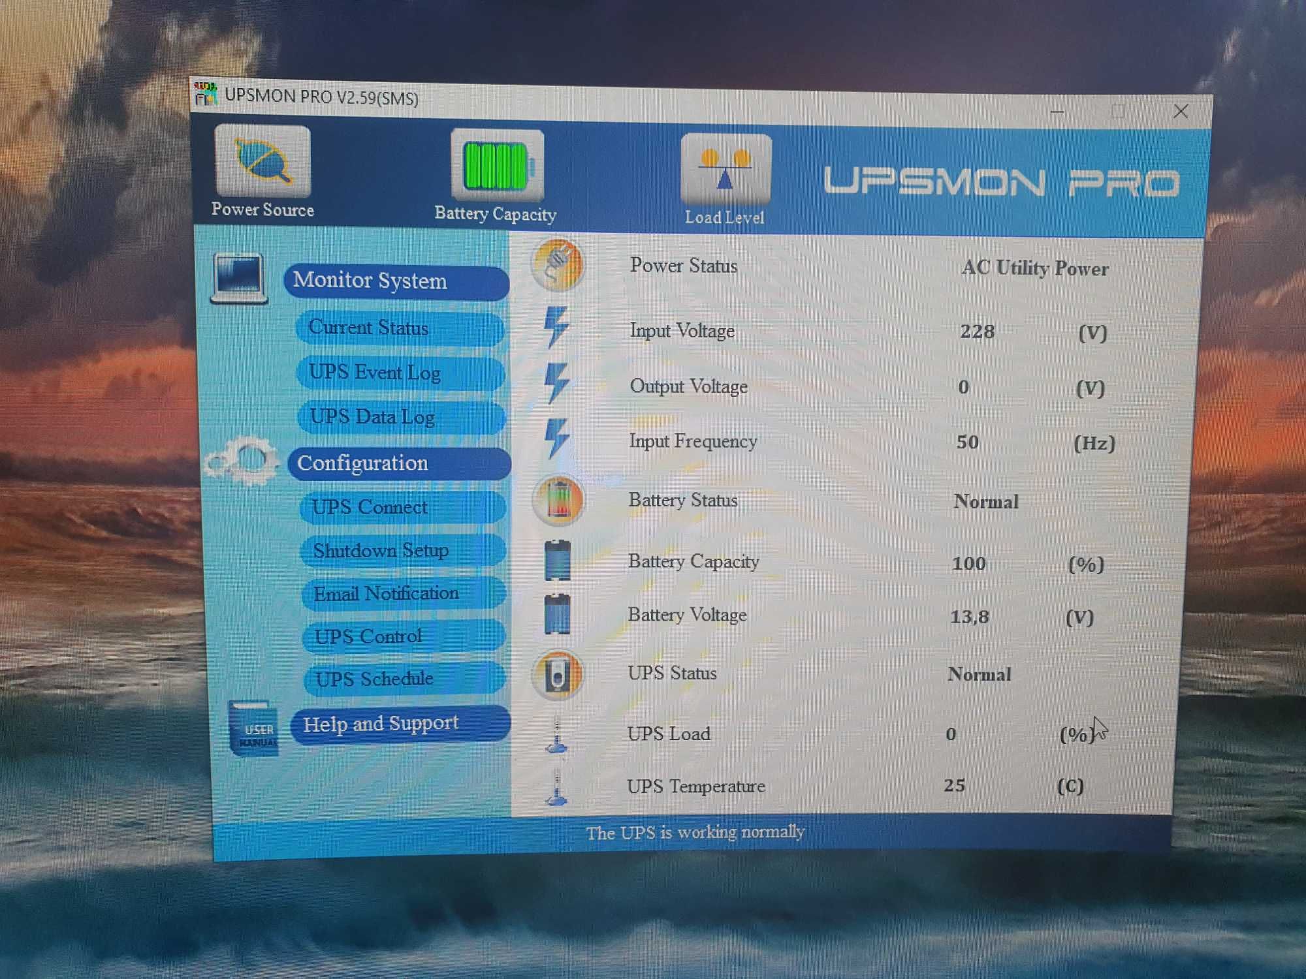The height and width of the screenshot is (979, 1306).
Task: Click the Input Voltage lightning icon
Action: click(x=556, y=327)
